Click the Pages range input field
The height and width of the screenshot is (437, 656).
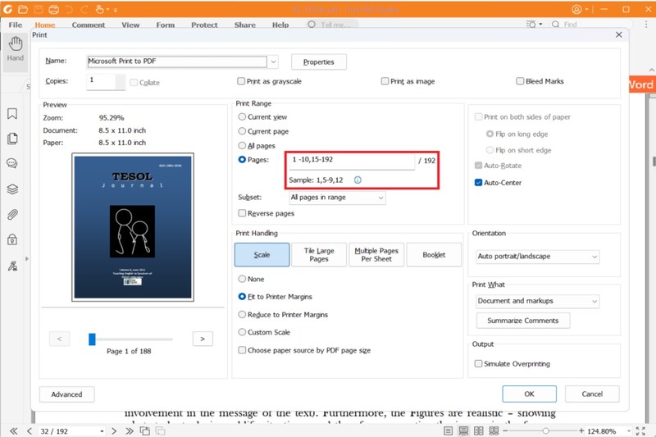[x=353, y=159]
